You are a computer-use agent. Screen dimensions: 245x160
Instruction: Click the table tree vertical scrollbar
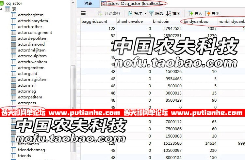pyautogui.click(x=73, y=109)
